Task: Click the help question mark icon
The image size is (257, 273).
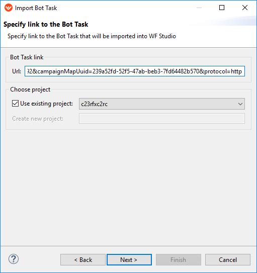Action: (14, 259)
